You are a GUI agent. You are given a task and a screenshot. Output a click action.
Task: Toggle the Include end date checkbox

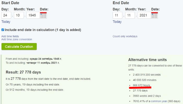pos(3,30)
